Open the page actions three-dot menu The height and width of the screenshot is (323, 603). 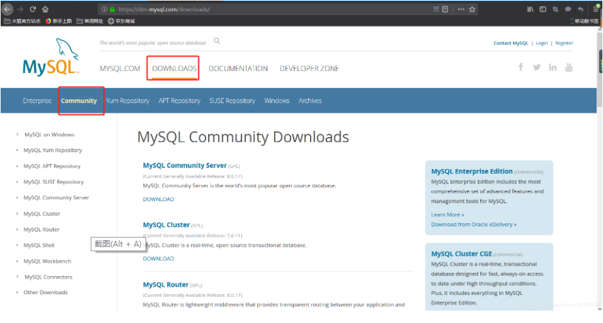(461, 9)
